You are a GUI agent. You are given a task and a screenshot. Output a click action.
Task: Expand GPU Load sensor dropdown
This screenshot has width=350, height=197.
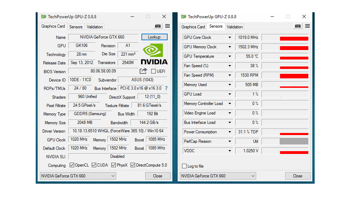[x=230, y=94]
